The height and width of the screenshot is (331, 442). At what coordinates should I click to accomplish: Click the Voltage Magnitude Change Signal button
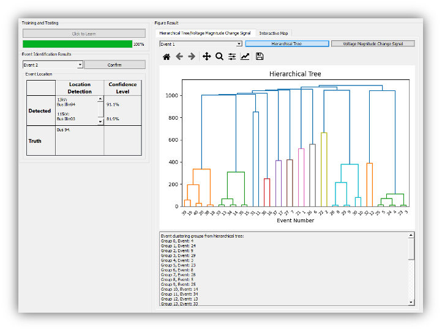click(x=372, y=44)
